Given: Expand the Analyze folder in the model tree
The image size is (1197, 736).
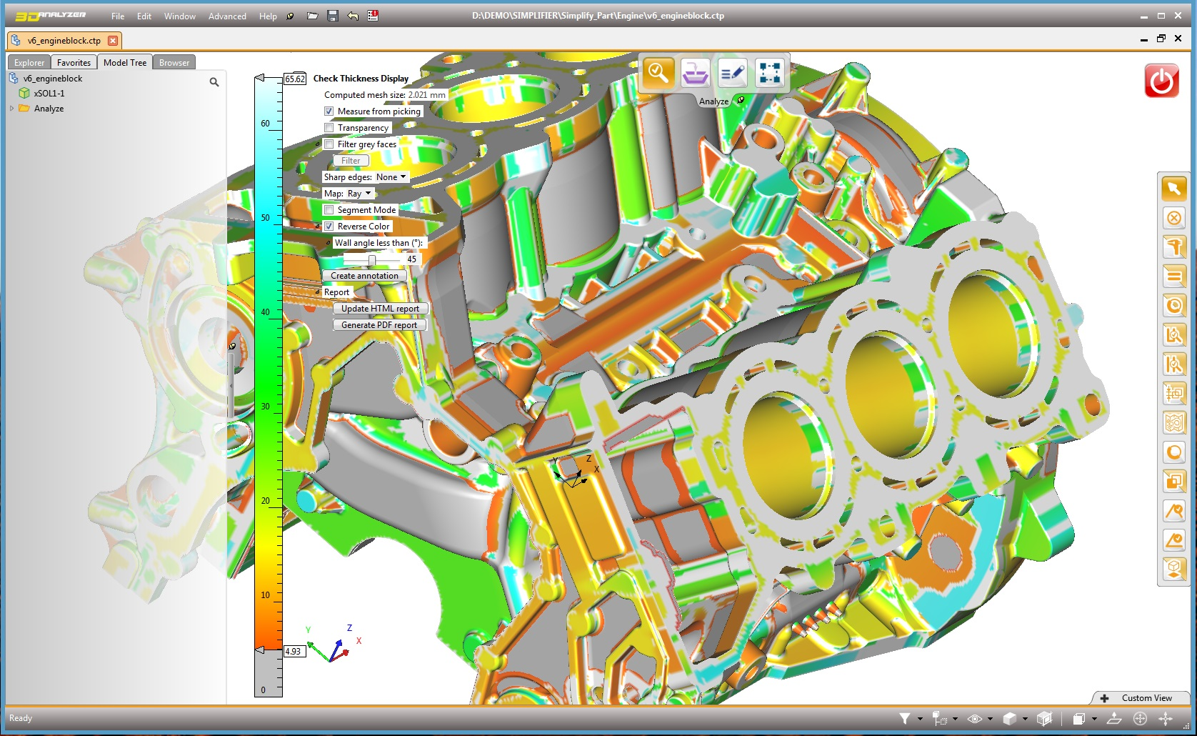Looking at the screenshot, I should pyautogui.click(x=11, y=108).
